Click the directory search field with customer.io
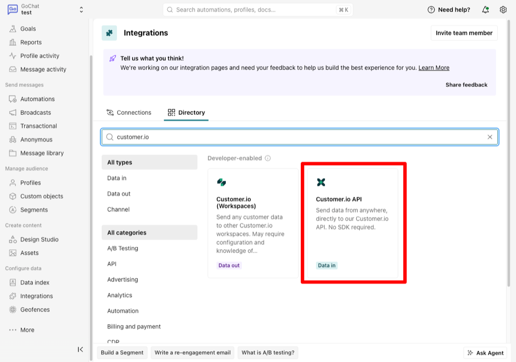Screen dimensions: 516x362 (x=299, y=137)
